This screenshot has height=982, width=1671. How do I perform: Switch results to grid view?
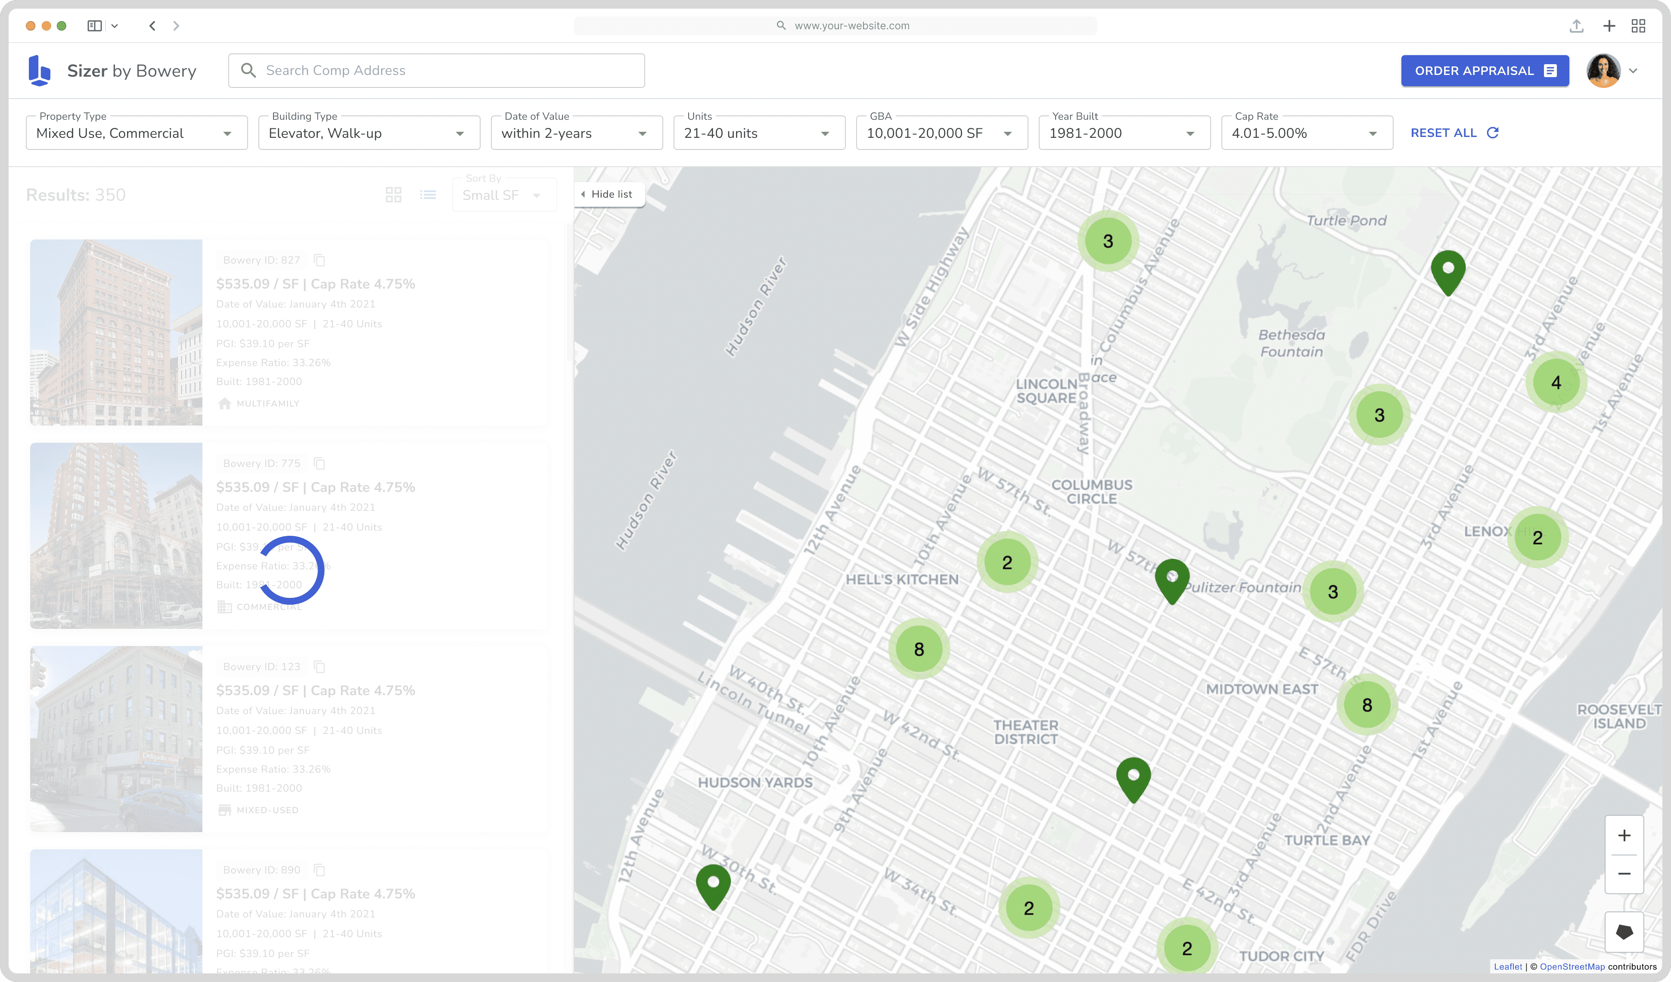click(x=393, y=194)
